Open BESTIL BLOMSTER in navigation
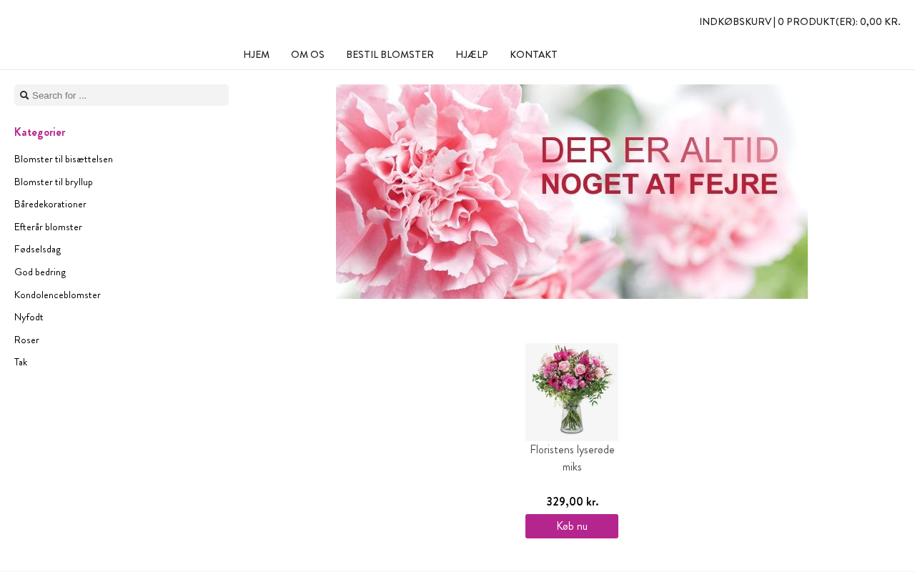 390,54
